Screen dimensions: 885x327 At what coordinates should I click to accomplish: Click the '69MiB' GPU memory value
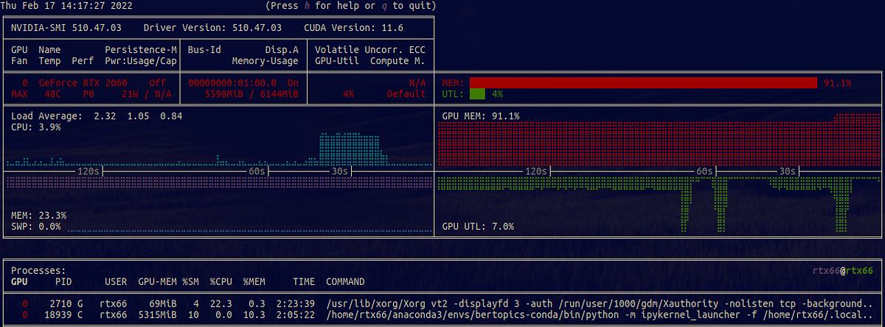point(162,304)
